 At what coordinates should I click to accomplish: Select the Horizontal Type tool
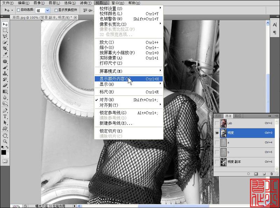coord(5,117)
